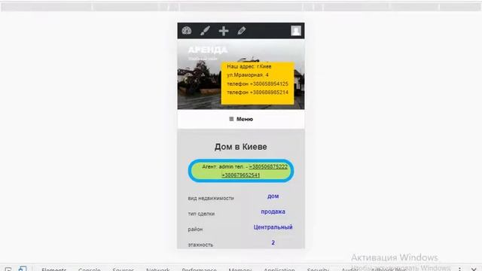
Task: Click the floors value '2' link
Action: [273, 242]
